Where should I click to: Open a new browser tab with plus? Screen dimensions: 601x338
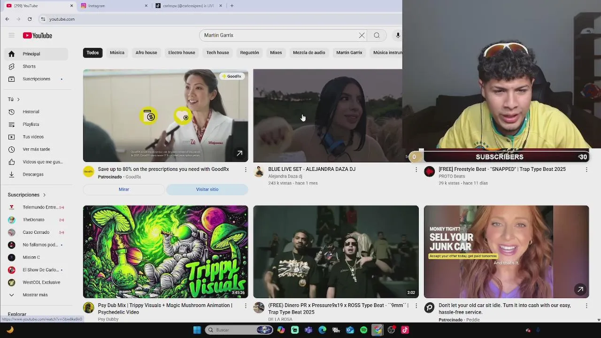(232, 6)
